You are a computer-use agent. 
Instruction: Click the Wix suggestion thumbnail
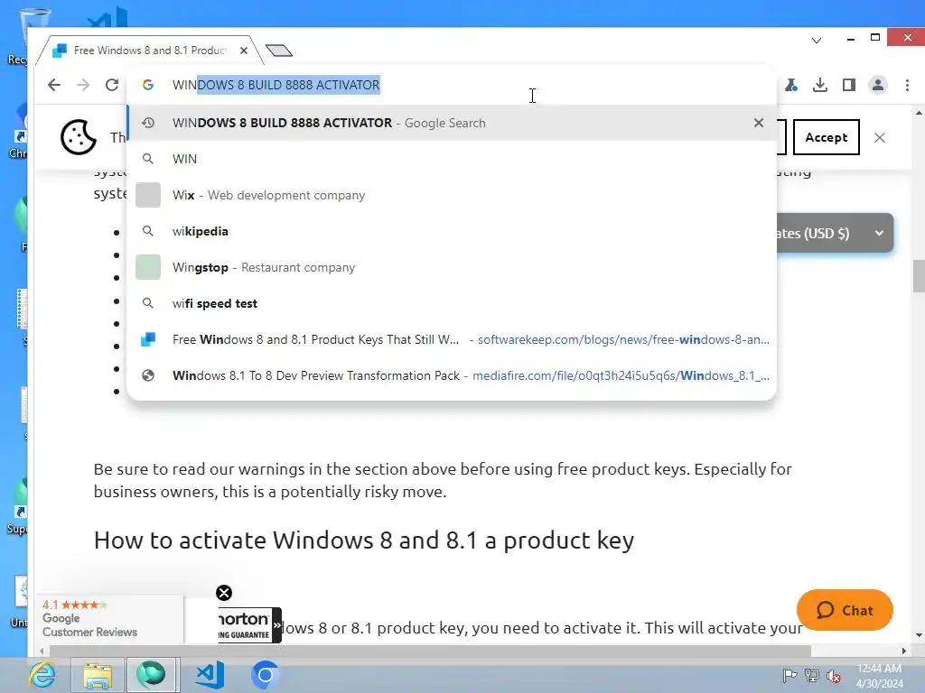point(148,195)
